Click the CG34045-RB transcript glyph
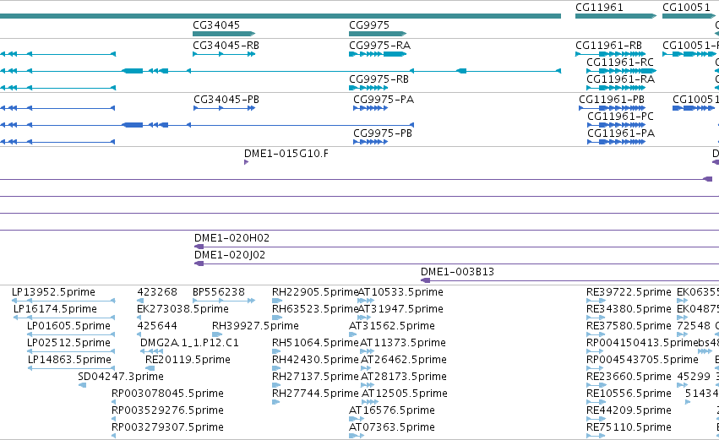Screen dimensions: 719x440 [224, 54]
